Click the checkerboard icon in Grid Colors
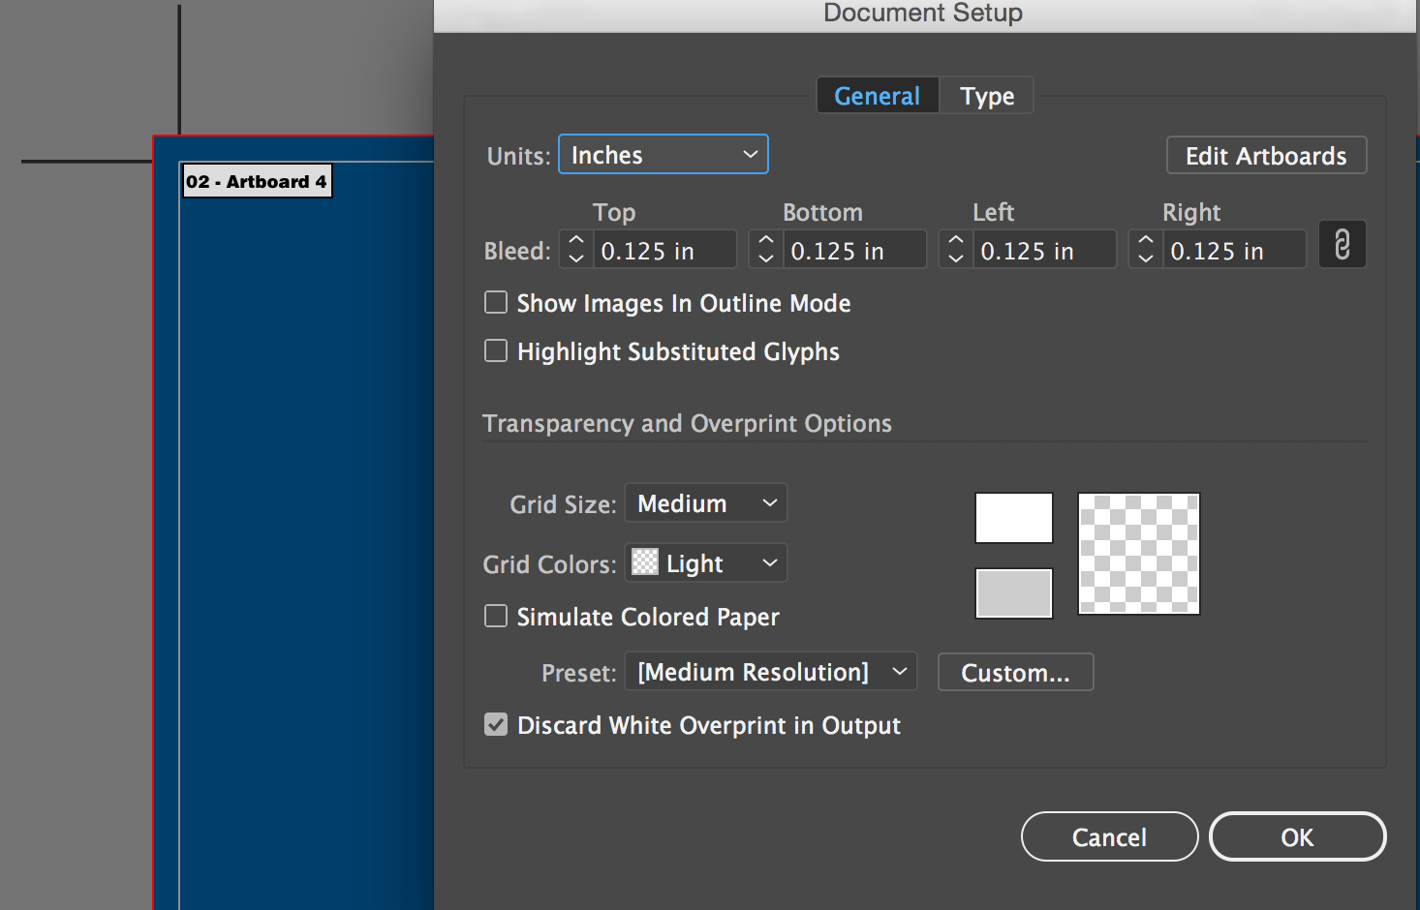1420x910 pixels. pyautogui.click(x=645, y=562)
